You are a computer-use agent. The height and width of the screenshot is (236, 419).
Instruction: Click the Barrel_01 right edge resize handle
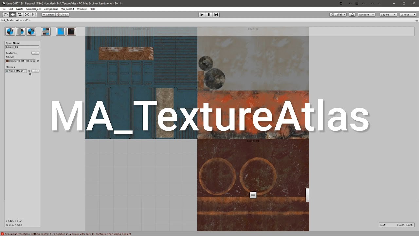(x=307, y=195)
